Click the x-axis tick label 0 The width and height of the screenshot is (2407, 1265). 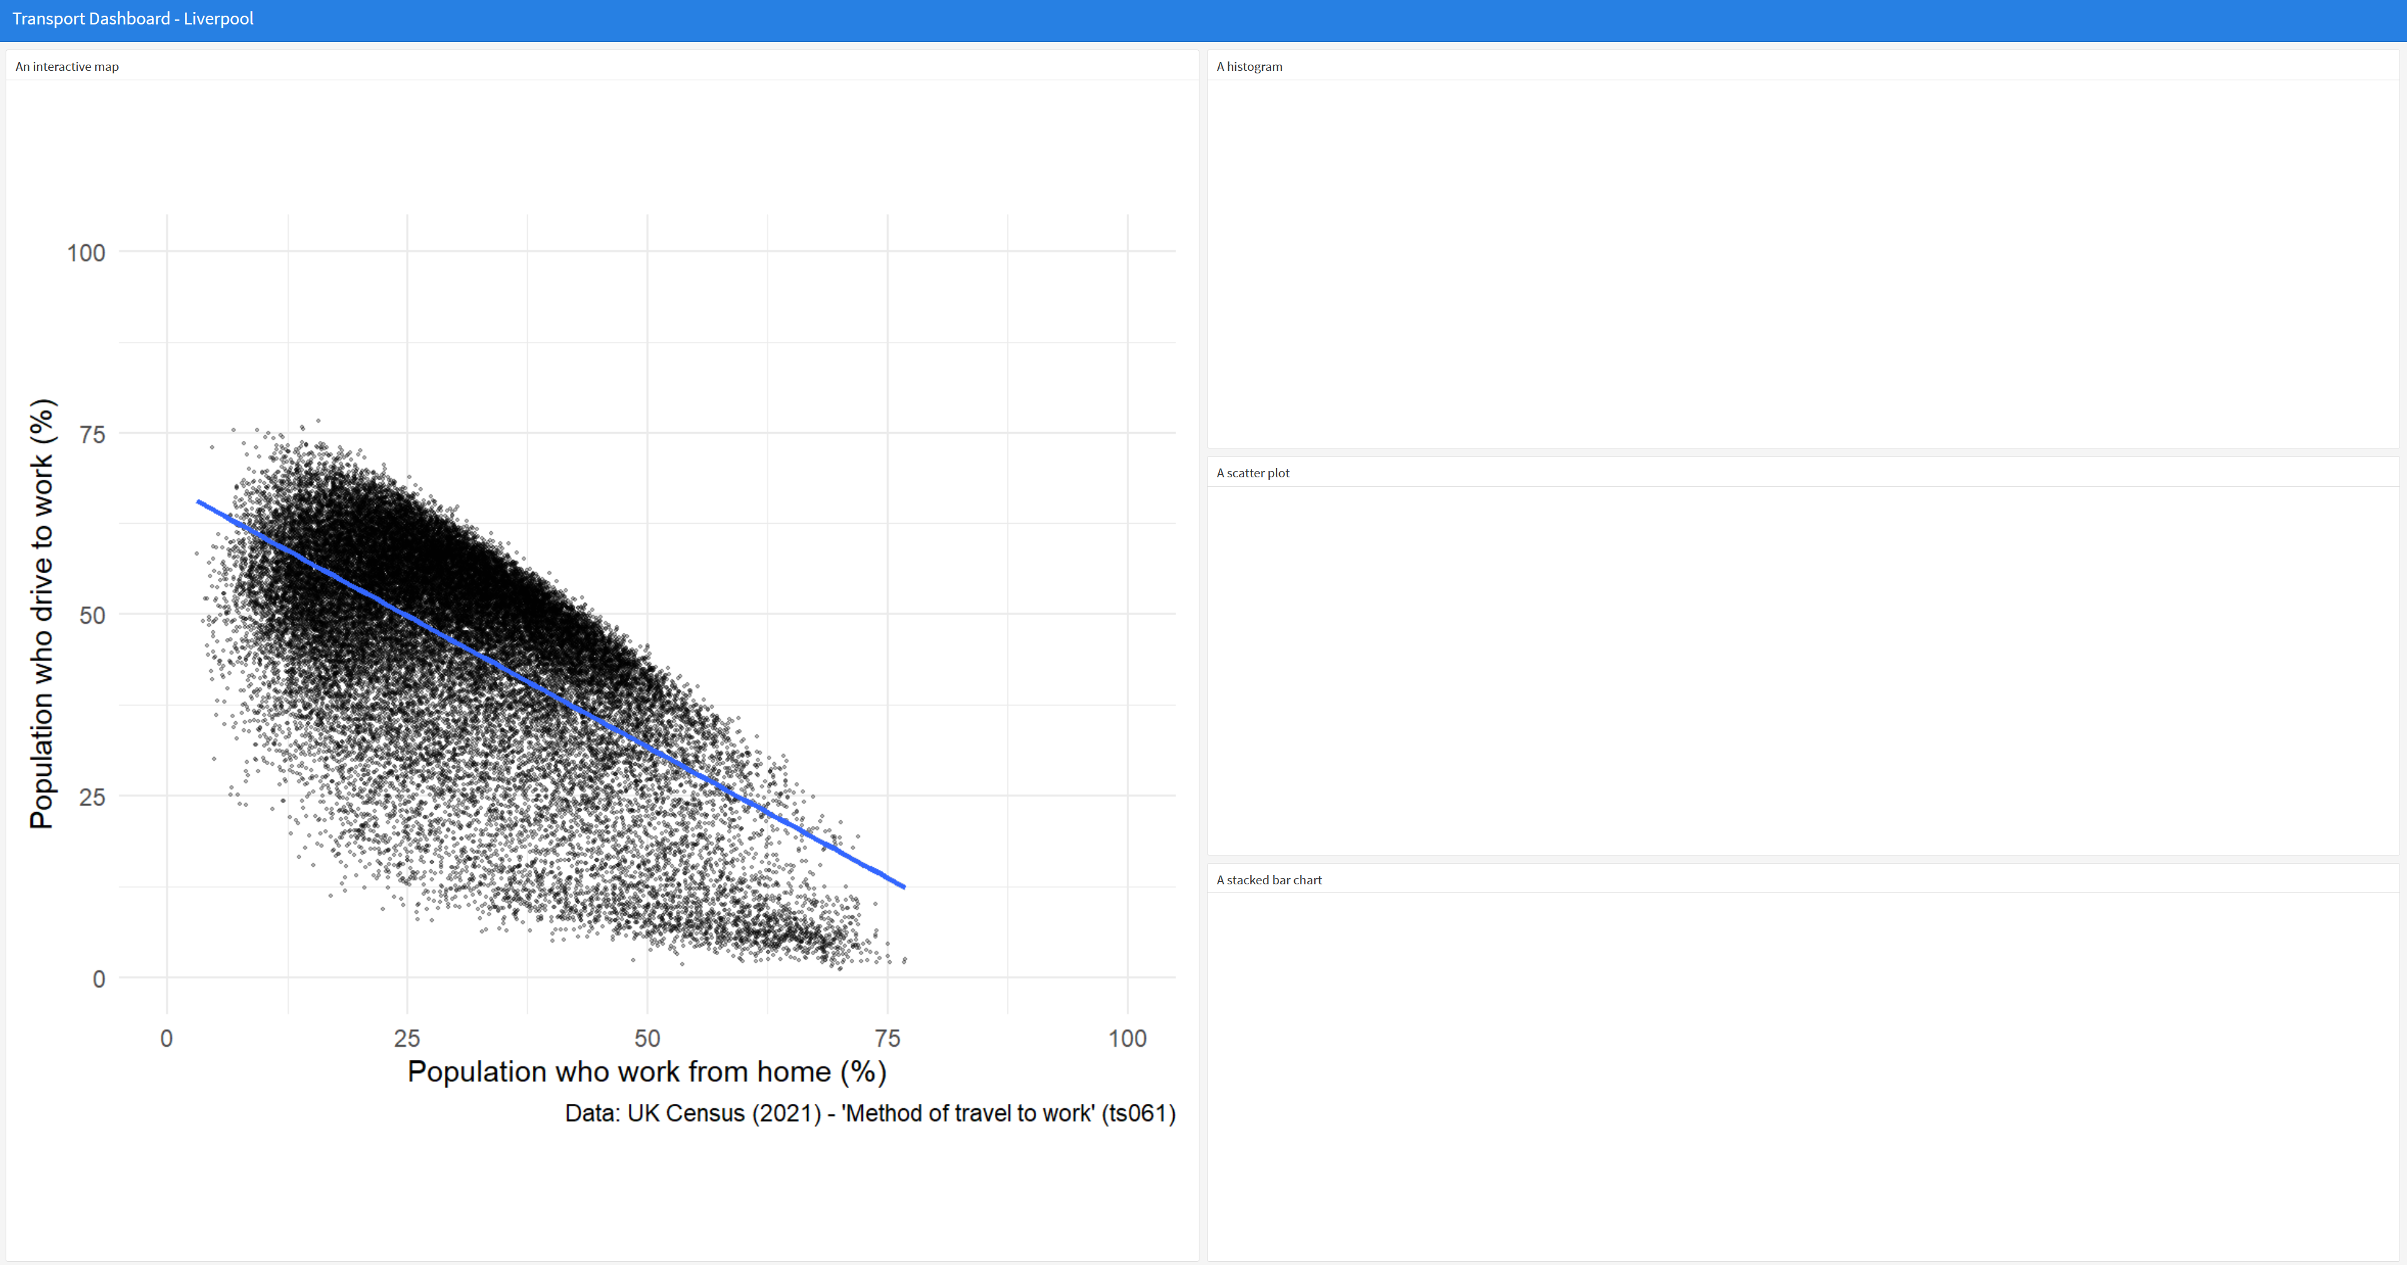166,1038
